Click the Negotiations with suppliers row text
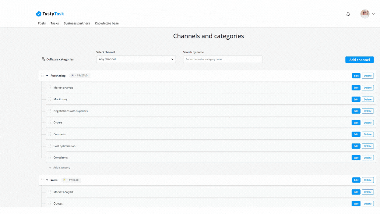Screen dimensions: 380x214 71,111
